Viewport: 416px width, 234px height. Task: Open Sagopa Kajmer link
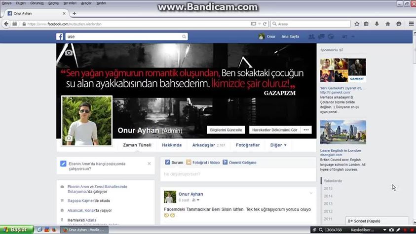coord(81,201)
